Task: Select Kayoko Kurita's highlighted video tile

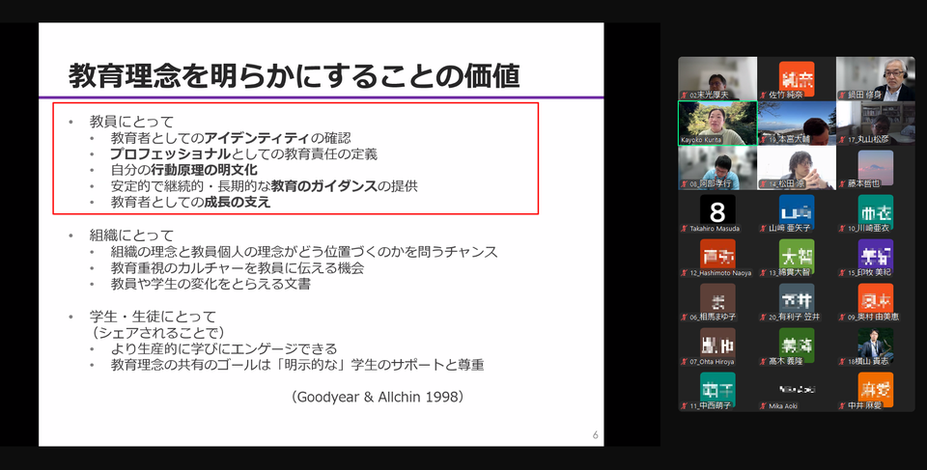Action: [x=716, y=123]
